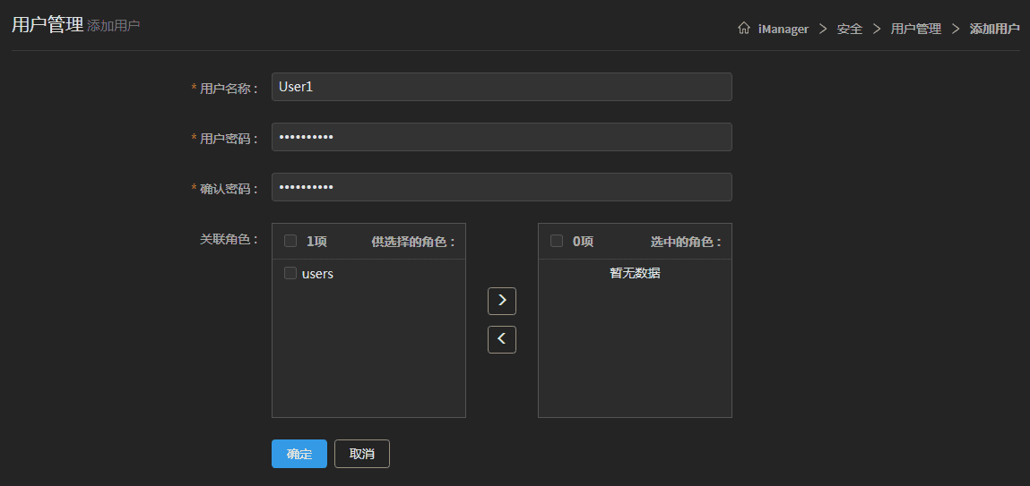Toggle select-all checkbox in selected roles panel
Image resolution: width=1030 pixels, height=486 pixels.
(557, 241)
